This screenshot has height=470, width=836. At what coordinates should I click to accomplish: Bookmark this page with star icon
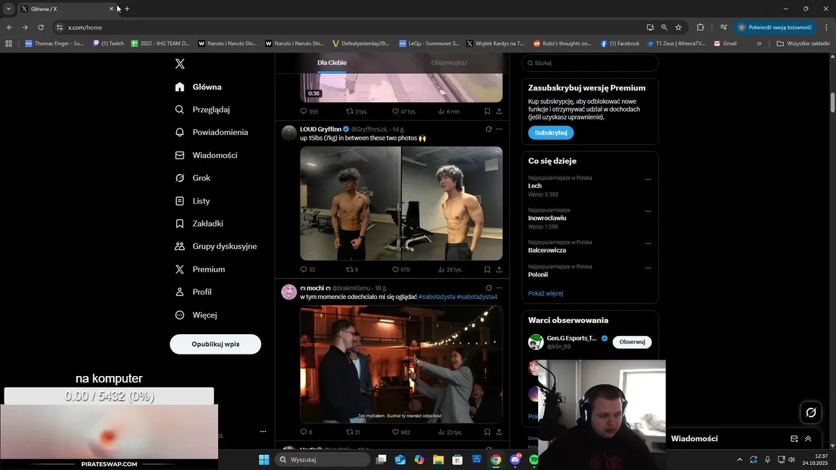tap(679, 27)
